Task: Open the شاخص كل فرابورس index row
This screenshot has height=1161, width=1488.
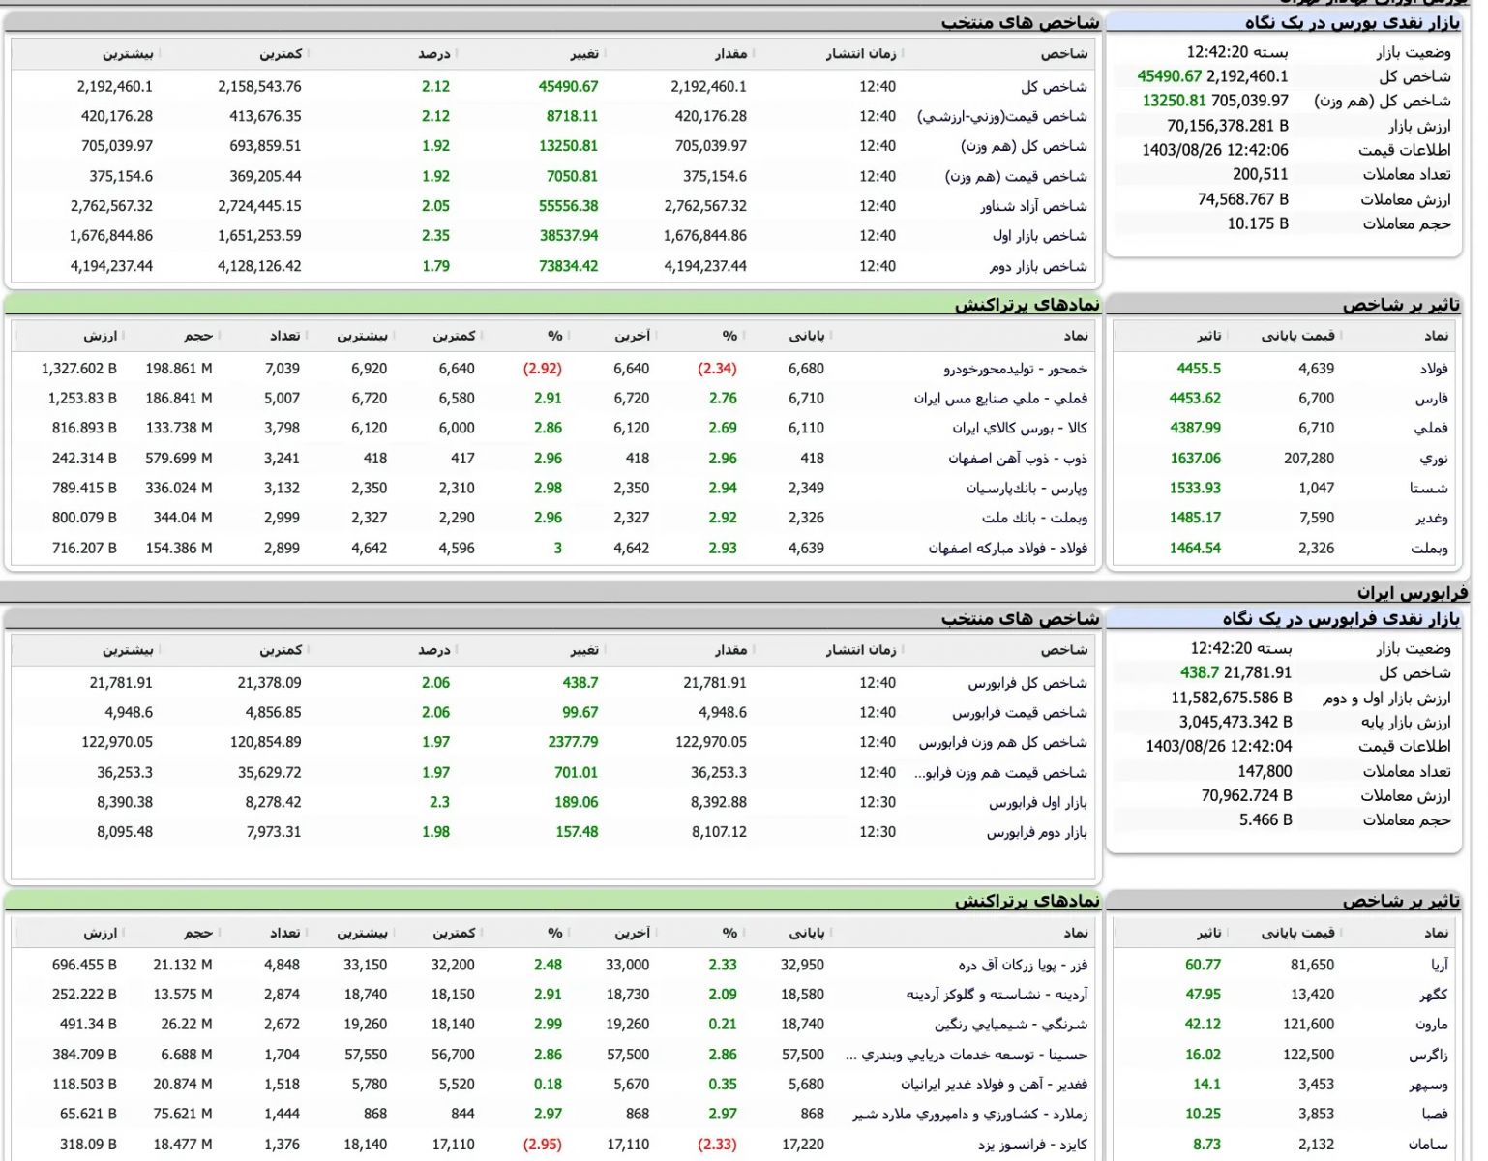Action: coord(551,683)
